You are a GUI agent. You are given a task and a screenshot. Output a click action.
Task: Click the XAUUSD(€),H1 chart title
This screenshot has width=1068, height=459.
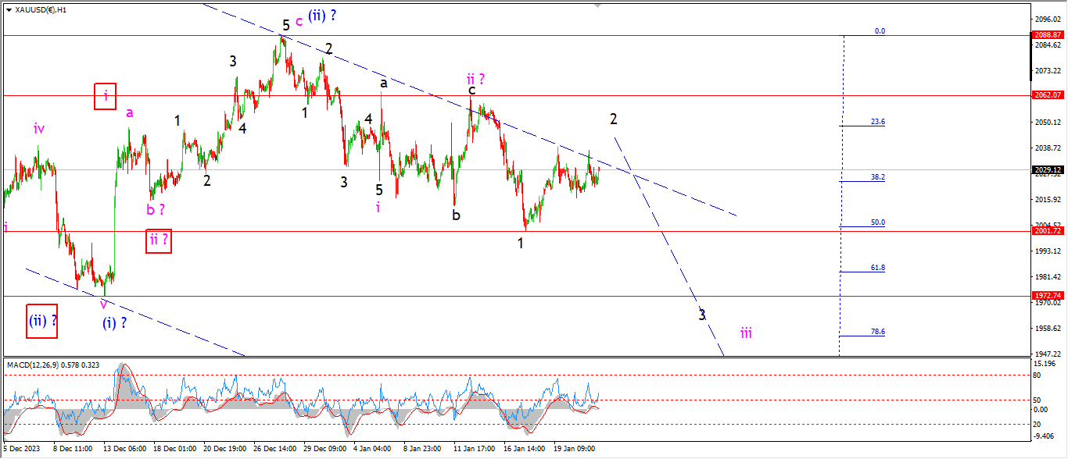pos(41,10)
